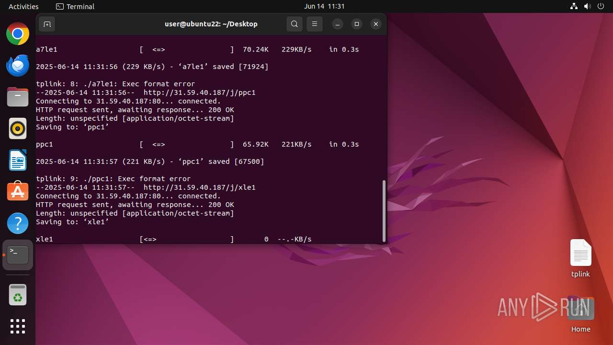Viewport: 613px width, 345px height.
Task: Select the Terminal icon in the dock
Action: (x=18, y=255)
